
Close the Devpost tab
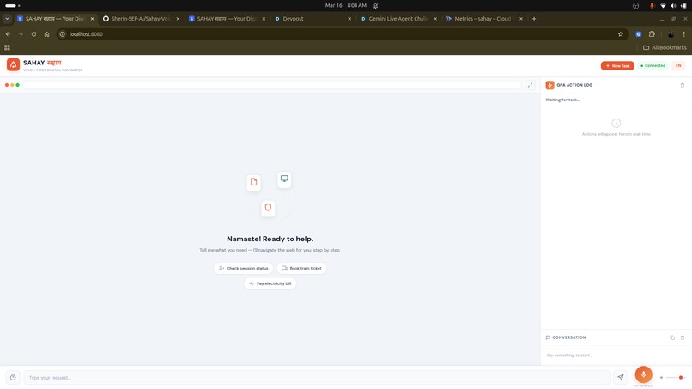[x=349, y=19]
